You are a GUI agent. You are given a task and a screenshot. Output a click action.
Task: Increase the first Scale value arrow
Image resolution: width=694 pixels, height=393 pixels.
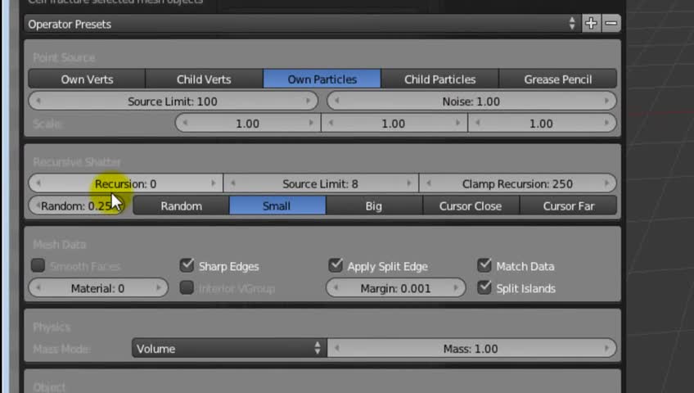point(311,123)
